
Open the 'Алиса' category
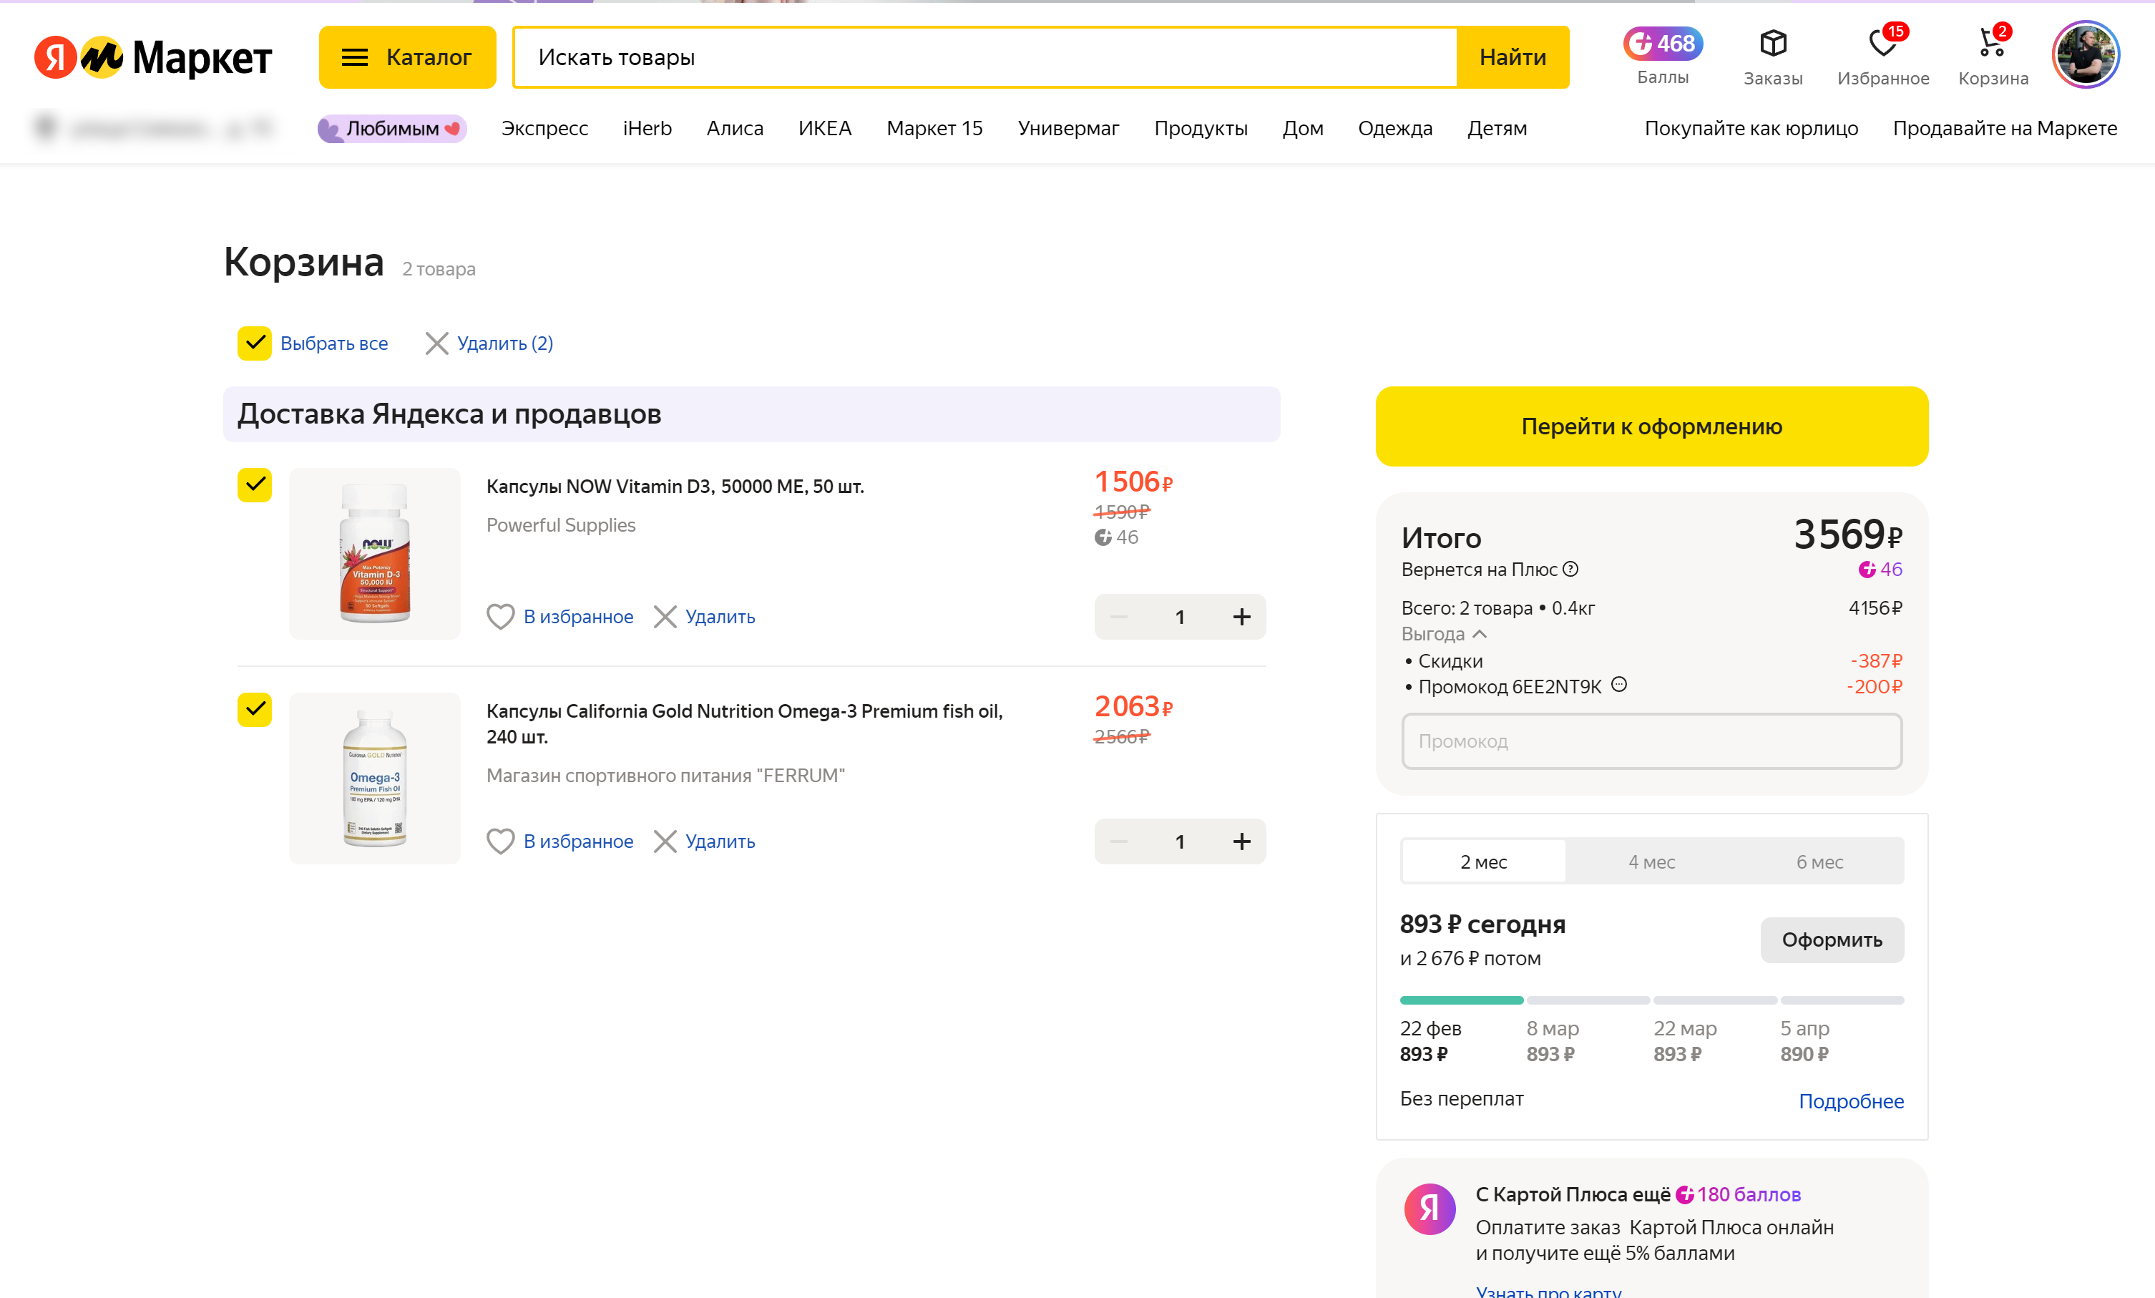735,129
